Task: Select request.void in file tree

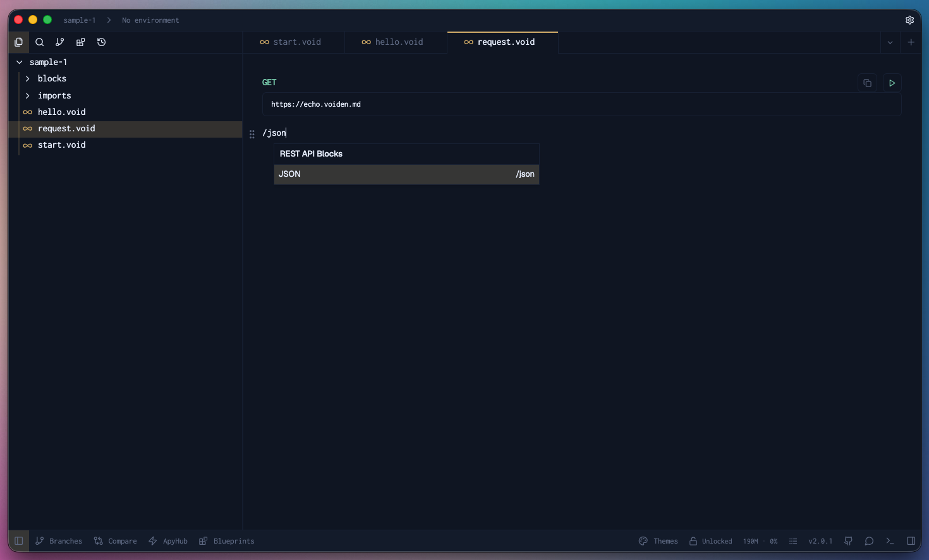Action: (125, 129)
